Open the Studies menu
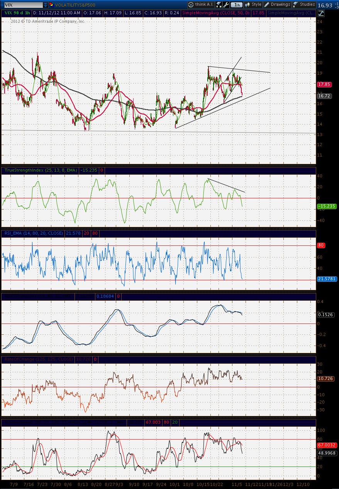The width and height of the screenshot is (339, 489). (x=304, y=5)
